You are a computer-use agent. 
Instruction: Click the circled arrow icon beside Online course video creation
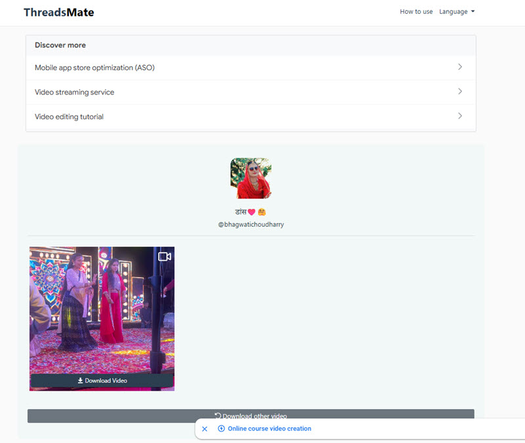(x=222, y=429)
